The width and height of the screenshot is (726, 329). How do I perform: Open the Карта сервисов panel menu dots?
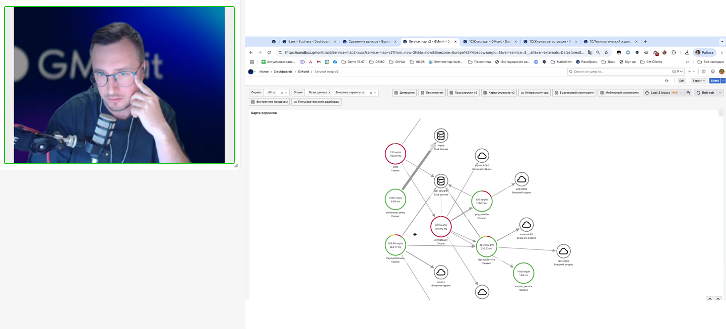[720, 113]
